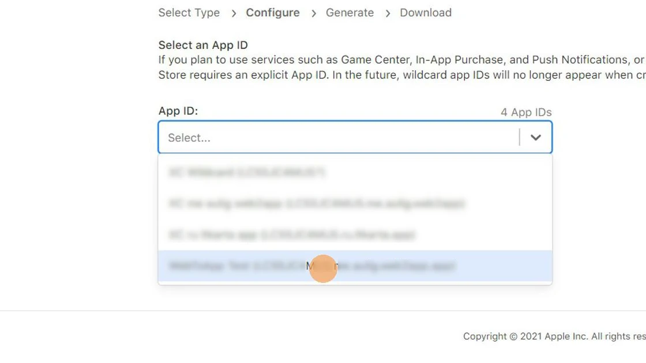Jump to the Generate step
The image size is (646, 363).
point(350,13)
